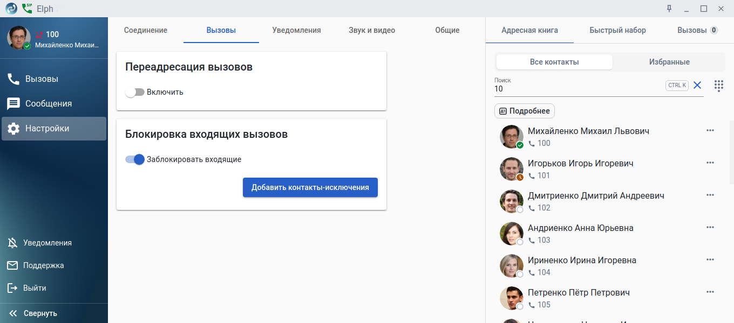Switch to the Звук и видео tab

pyautogui.click(x=372, y=30)
